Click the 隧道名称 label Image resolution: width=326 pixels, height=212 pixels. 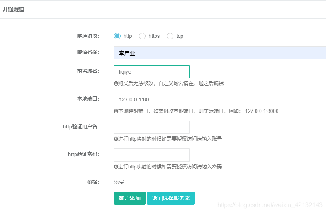[88, 52]
